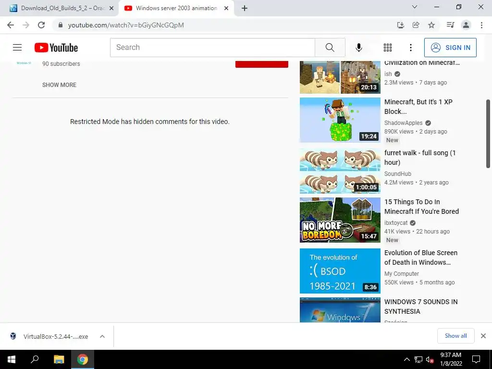Open the My Computer channel name
The height and width of the screenshot is (369, 492).
click(x=402, y=274)
